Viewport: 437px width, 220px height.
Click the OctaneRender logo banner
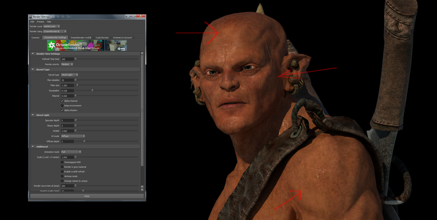pos(87,45)
